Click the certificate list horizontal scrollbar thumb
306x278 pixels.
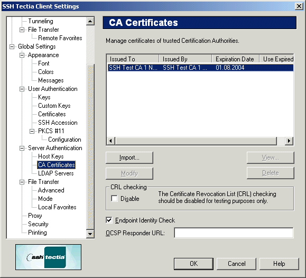pyautogui.click(x=196, y=141)
